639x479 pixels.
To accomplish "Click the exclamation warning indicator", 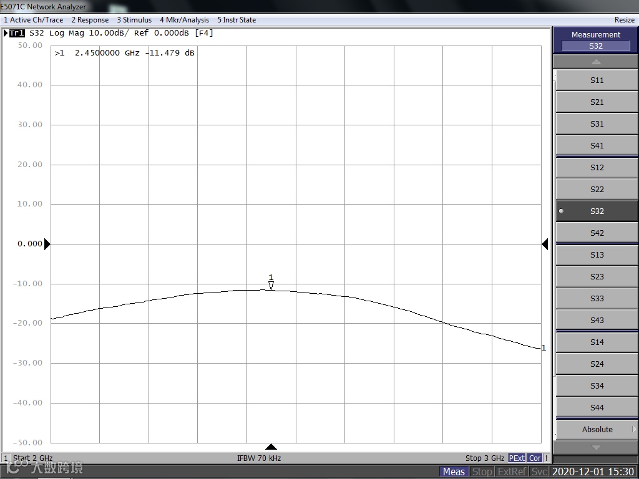I will pos(546,458).
